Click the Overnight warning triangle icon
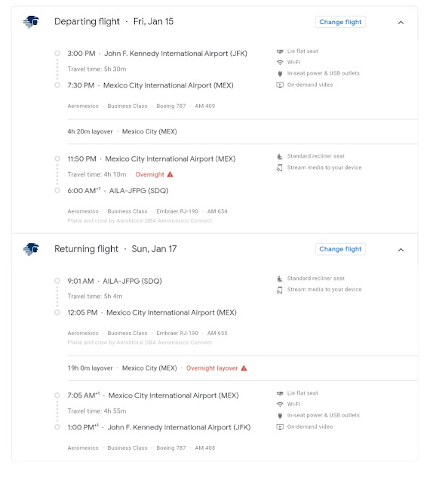This screenshot has width=427, height=483. click(x=170, y=174)
